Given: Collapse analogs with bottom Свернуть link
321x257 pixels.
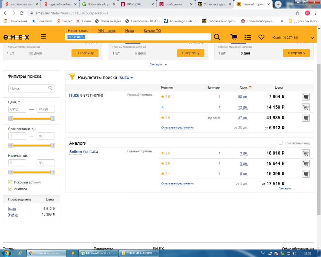Looking at the screenshot, I should pyautogui.click(x=284, y=188).
